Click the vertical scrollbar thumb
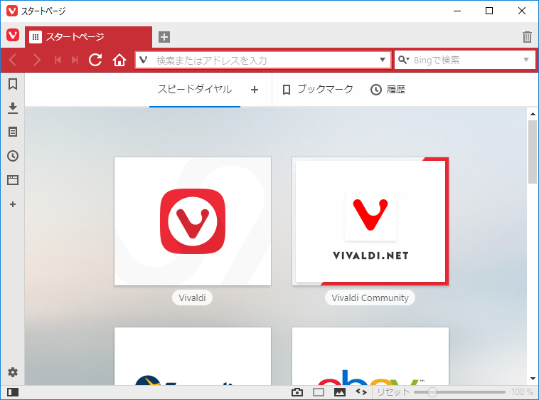This screenshot has height=400, width=539. click(x=533, y=152)
